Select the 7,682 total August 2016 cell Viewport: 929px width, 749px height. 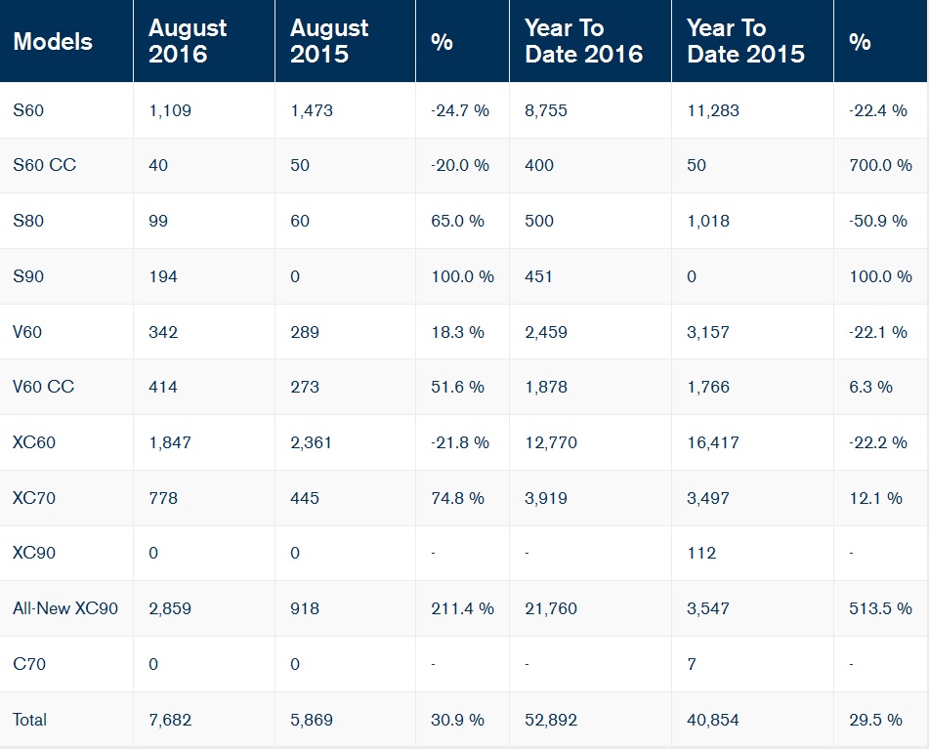[170, 720]
